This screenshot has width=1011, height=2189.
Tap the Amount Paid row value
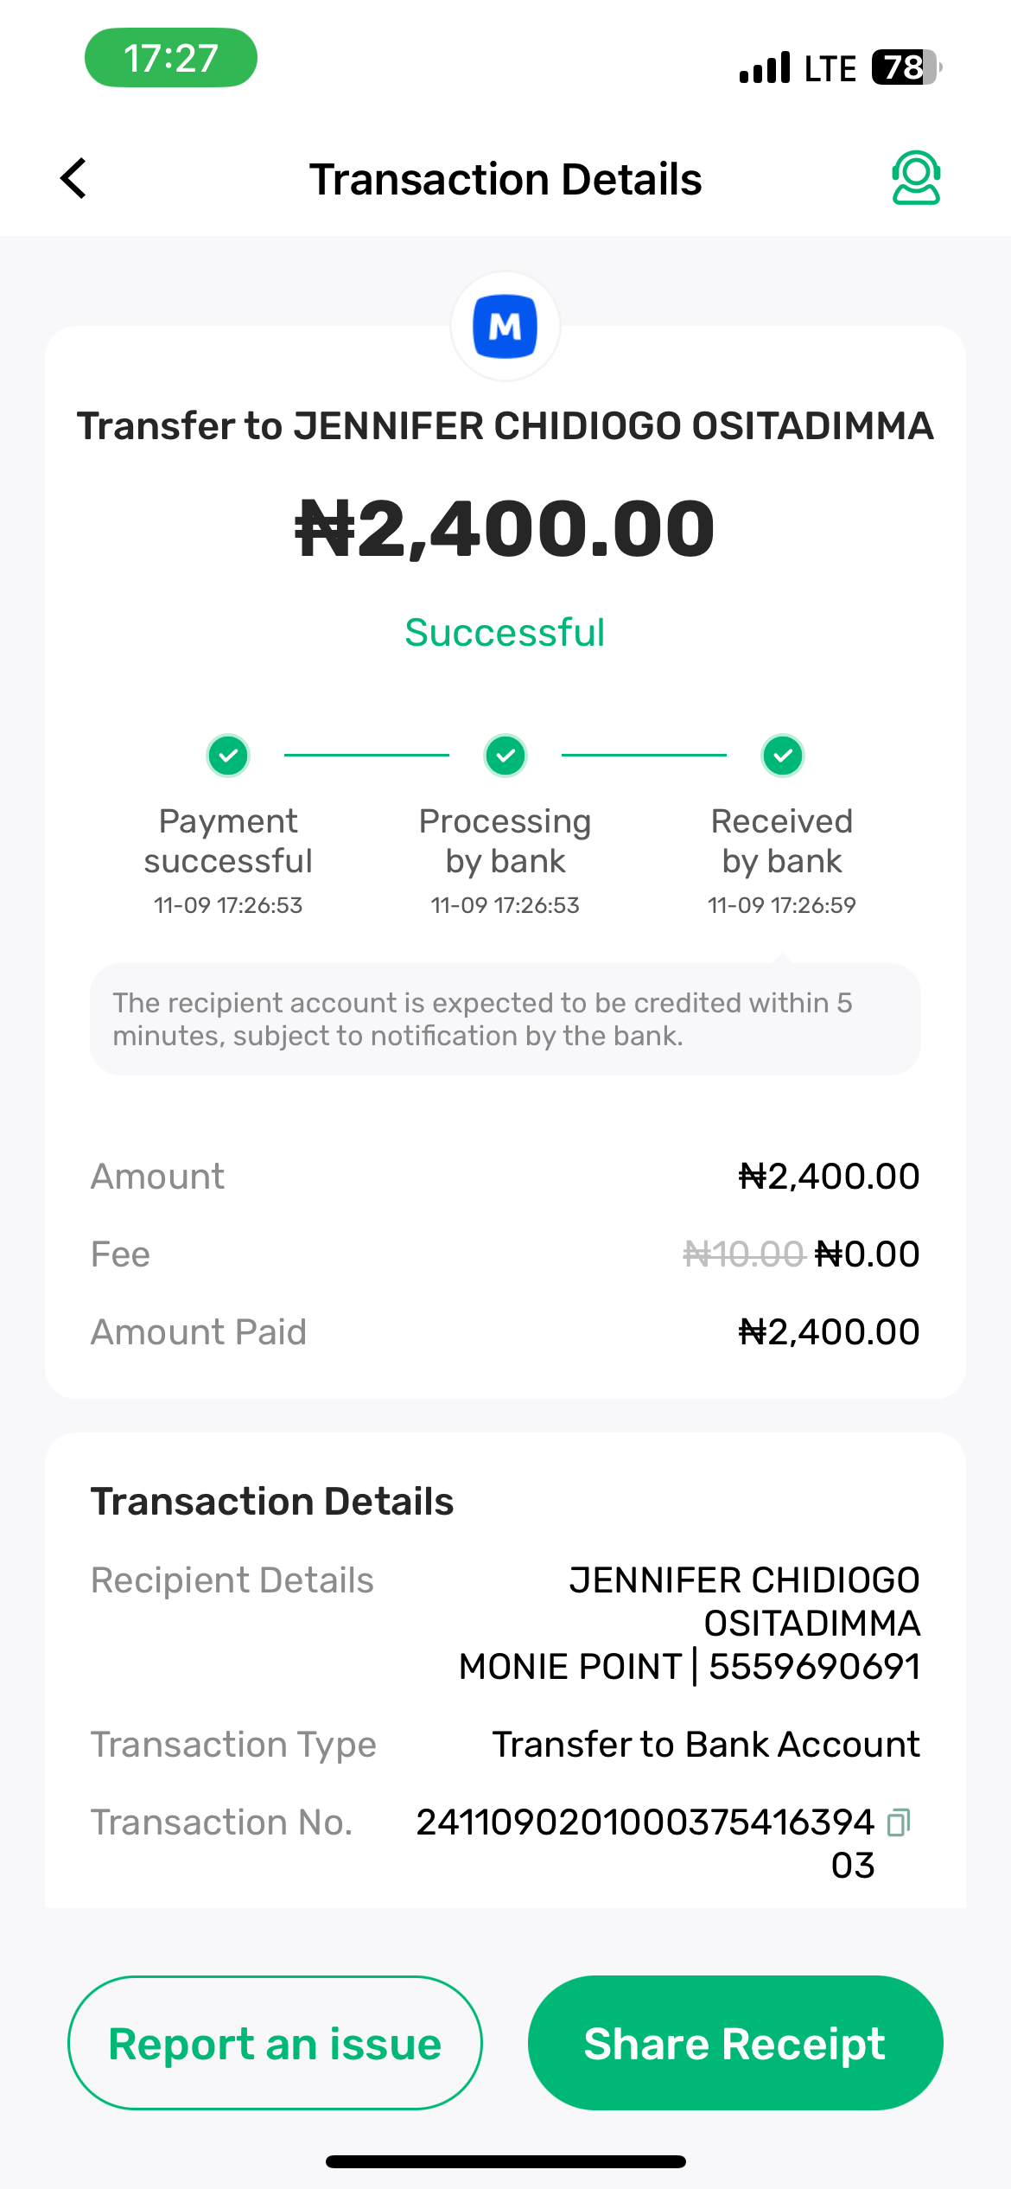(x=829, y=1332)
